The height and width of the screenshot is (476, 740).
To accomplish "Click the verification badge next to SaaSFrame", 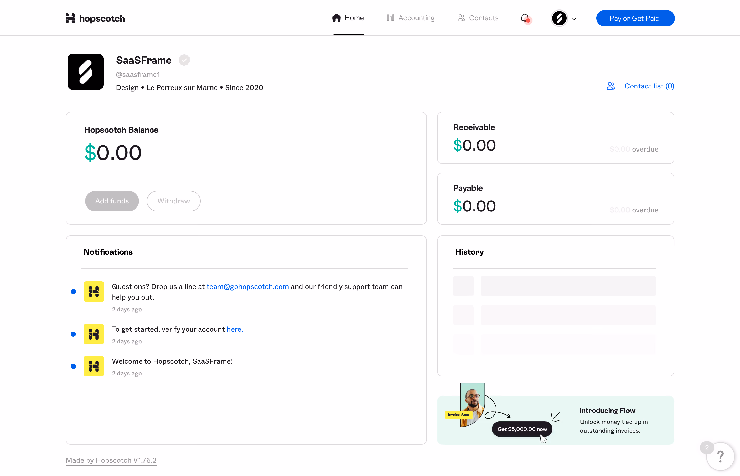I will click(184, 60).
